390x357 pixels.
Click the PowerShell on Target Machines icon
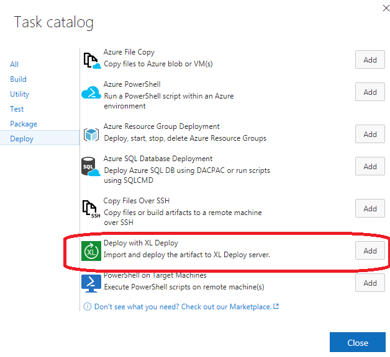pyautogui.click(x=91, y=283)
